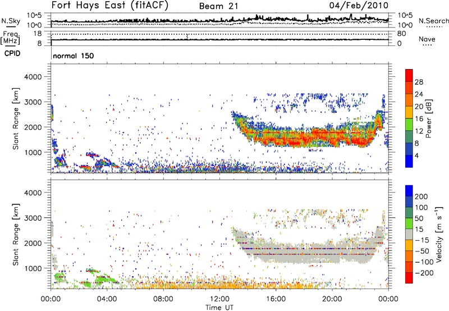This screenshot has height=311, width=449.
Task: Pick the gray segment of the velocity colorbar
Action: tap(409, 234)
